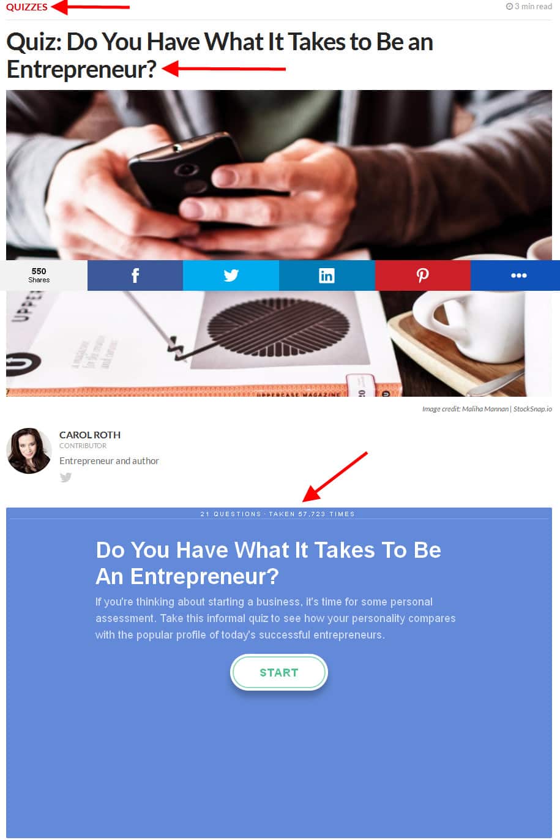Click the clock icon beside 3 min read
This screenshot has height=840, width=560.
(x=509, y=7)
